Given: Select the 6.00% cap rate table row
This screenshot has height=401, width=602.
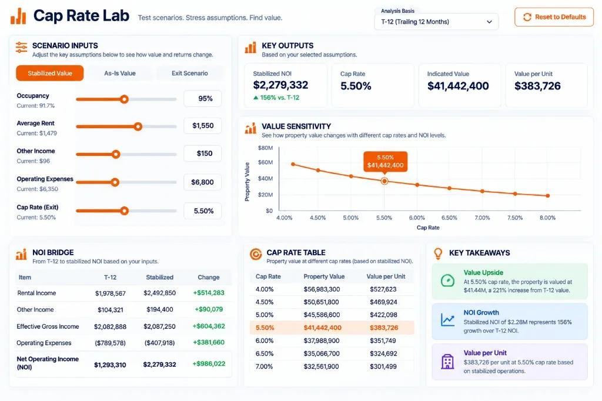Looking at the screenshot, I should coord(332,340).
